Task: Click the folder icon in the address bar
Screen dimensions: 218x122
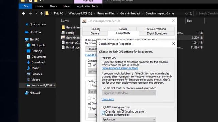Action: (x=47, y=13)
